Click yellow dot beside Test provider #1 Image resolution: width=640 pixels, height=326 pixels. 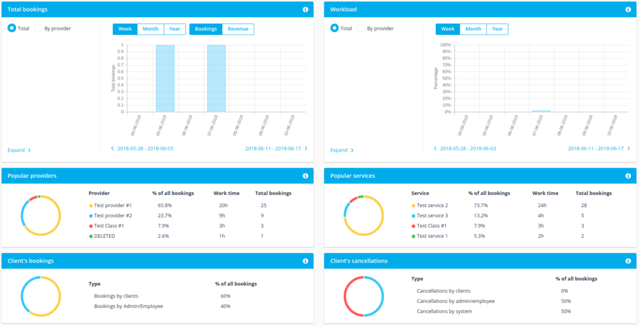pyautogui.click(x=91, y=206)
